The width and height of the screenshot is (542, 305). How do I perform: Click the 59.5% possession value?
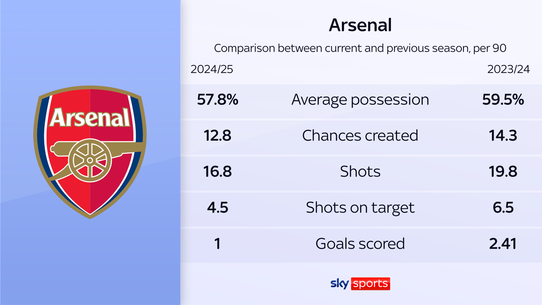pyautogui.click(x=503, y=100)
